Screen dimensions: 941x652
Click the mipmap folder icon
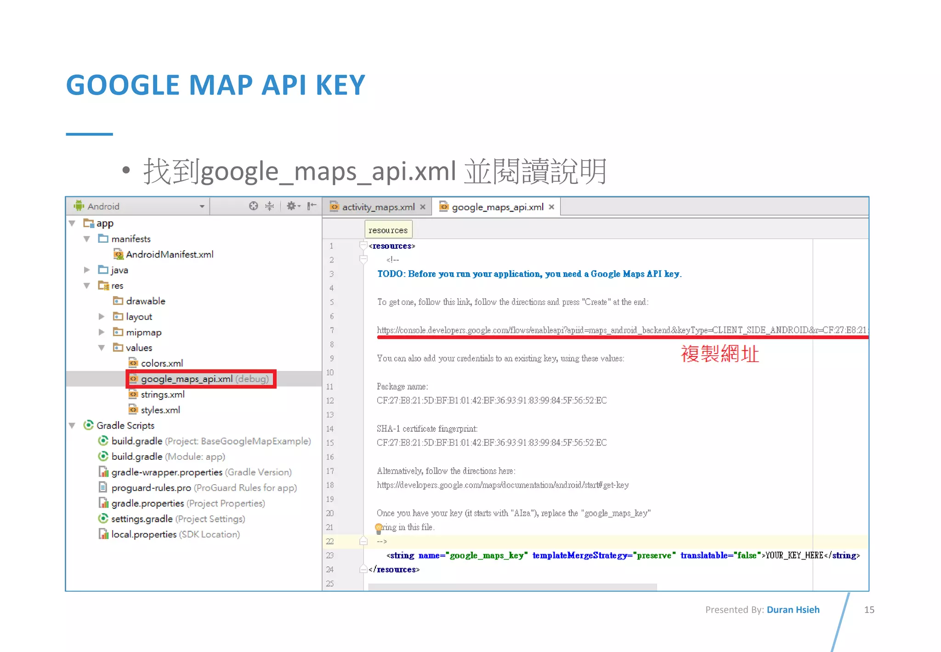[x=118, y=332]
